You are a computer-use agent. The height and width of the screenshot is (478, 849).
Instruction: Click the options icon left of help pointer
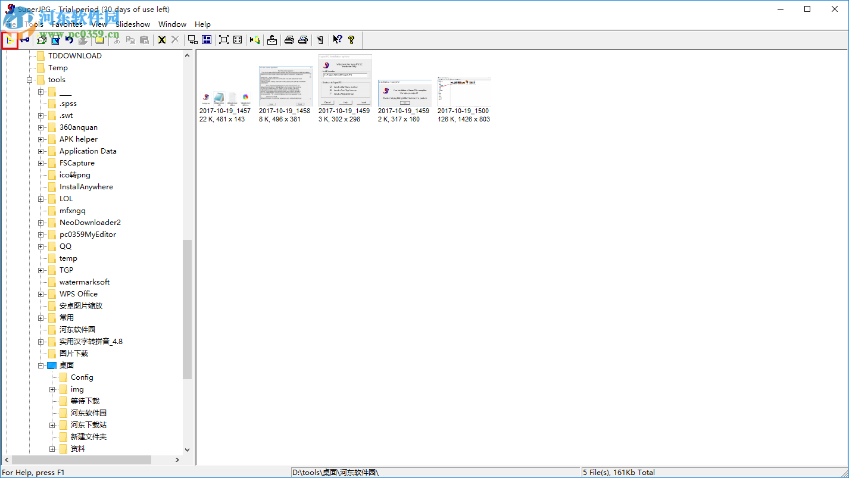(x=320, y=40)
